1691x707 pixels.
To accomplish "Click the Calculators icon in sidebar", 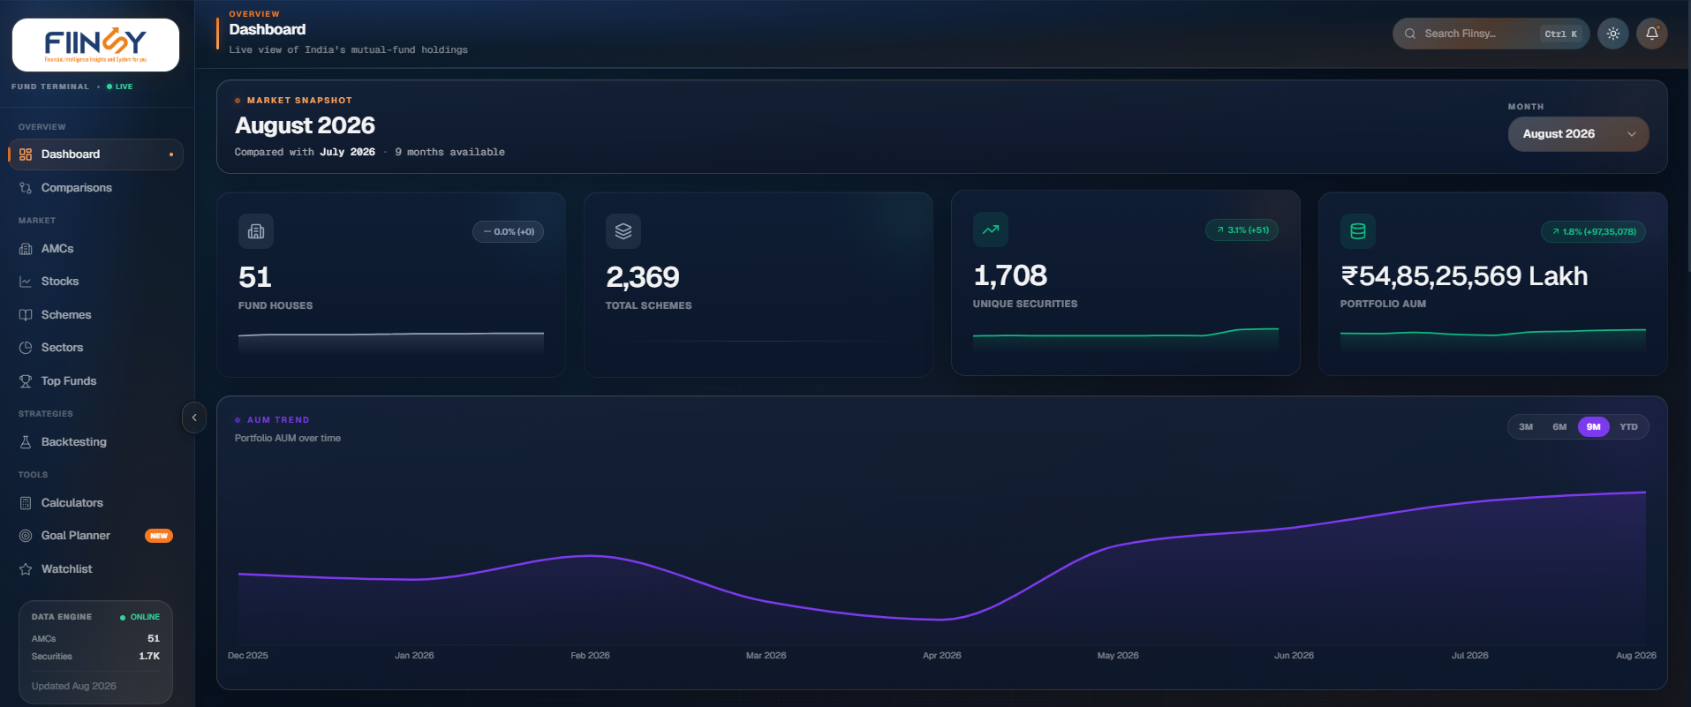I will click(26, 503).
